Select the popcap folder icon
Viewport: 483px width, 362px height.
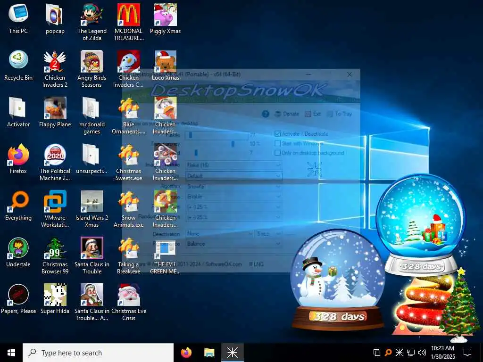[55, 19]
